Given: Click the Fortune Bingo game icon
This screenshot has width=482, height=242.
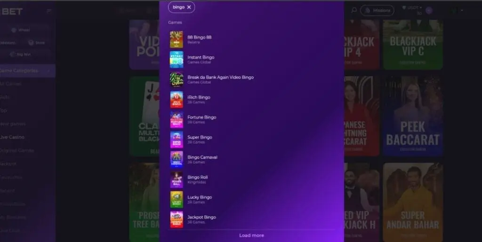Looking at the screenshot, I should (176, 120).
